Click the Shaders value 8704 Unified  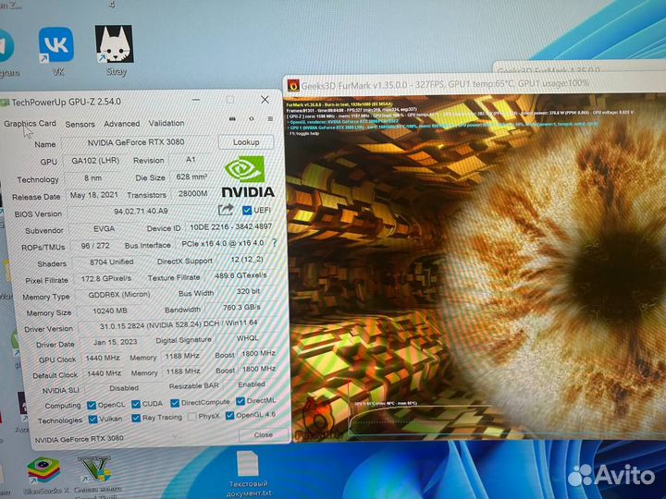(x=111, y=262)
